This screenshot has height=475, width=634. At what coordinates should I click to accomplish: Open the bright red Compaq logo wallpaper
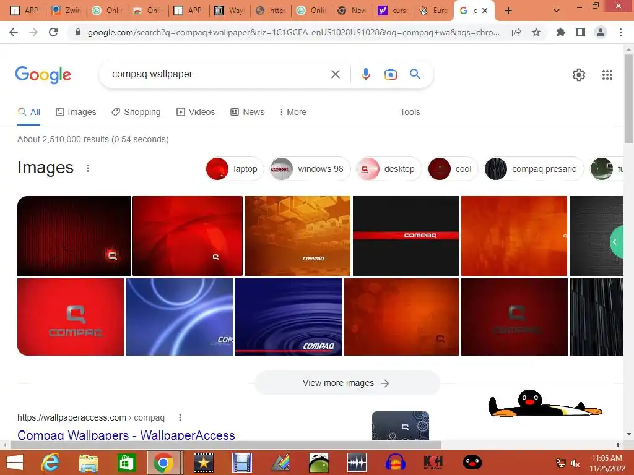[x=71, y=317]
